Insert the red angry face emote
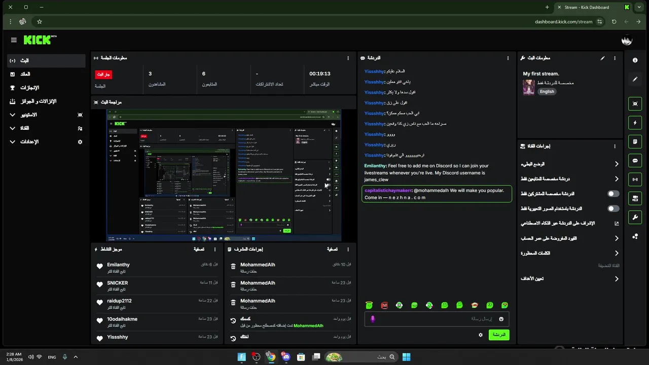The image size is (649, 365). point(384,305)
